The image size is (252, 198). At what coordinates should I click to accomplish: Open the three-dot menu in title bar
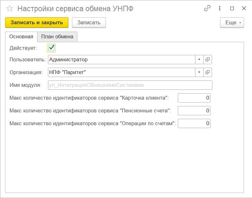pos(220,9)
